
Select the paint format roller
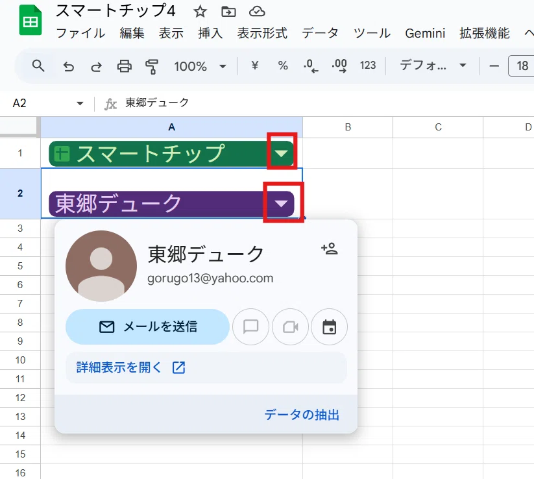152,66
